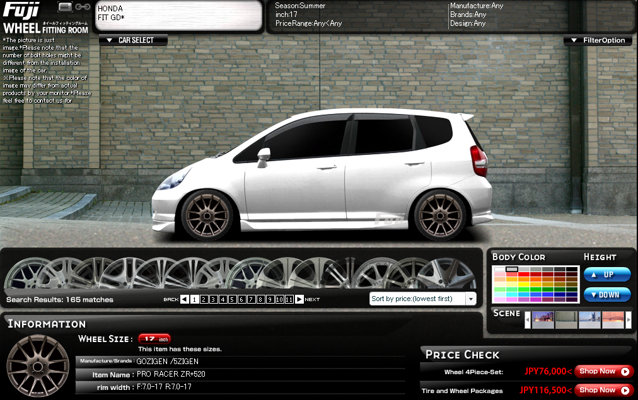638x400 pixels.
Task: Click the JPY76,000 wheel set price
Action: click(548, 371)
